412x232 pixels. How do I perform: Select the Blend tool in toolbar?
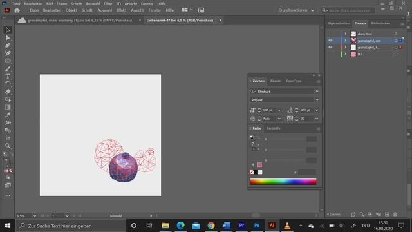[x=8, y=130]
